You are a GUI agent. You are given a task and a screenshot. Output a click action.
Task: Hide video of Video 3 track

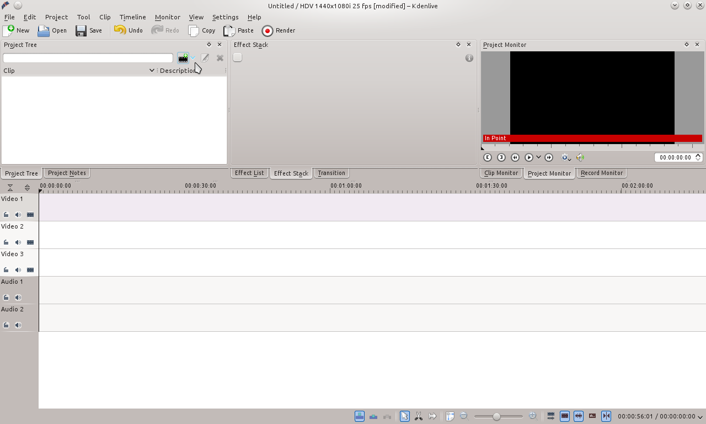pos(30,270)
